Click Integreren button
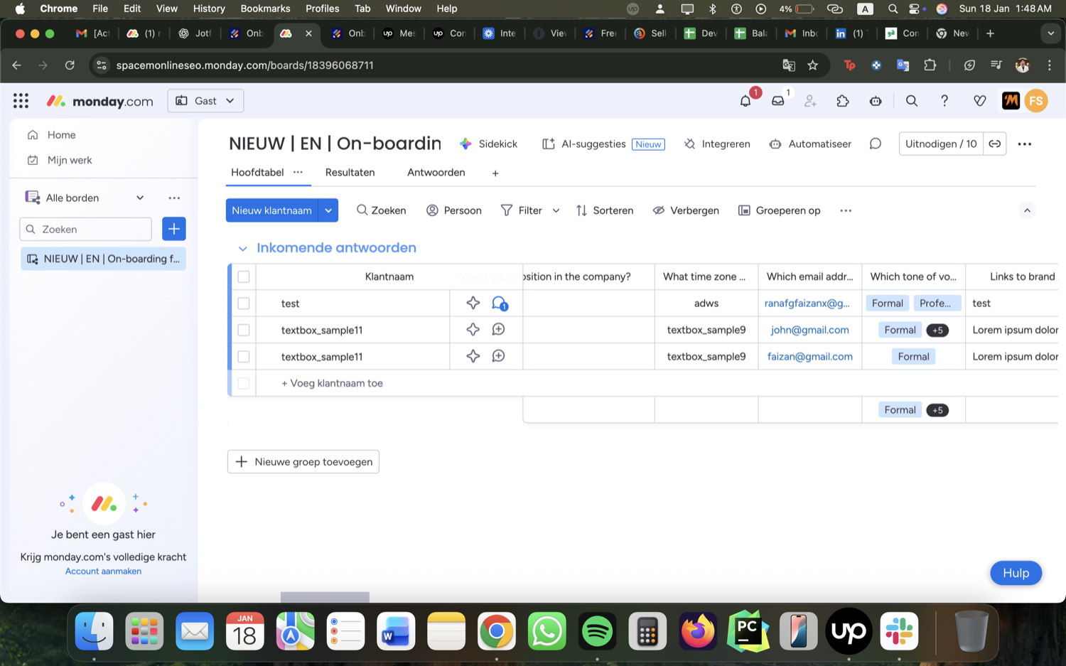The height and width of the screenshot is (666, 1066). (x=717, y=144)
